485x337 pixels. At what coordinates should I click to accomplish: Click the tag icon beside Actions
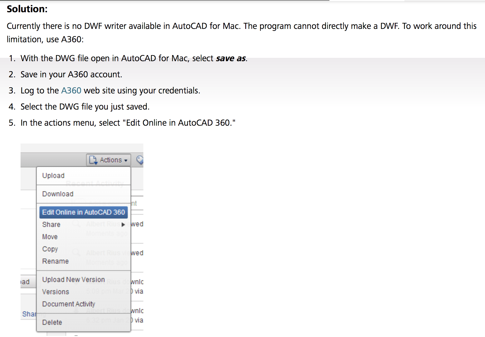(140, 160)
